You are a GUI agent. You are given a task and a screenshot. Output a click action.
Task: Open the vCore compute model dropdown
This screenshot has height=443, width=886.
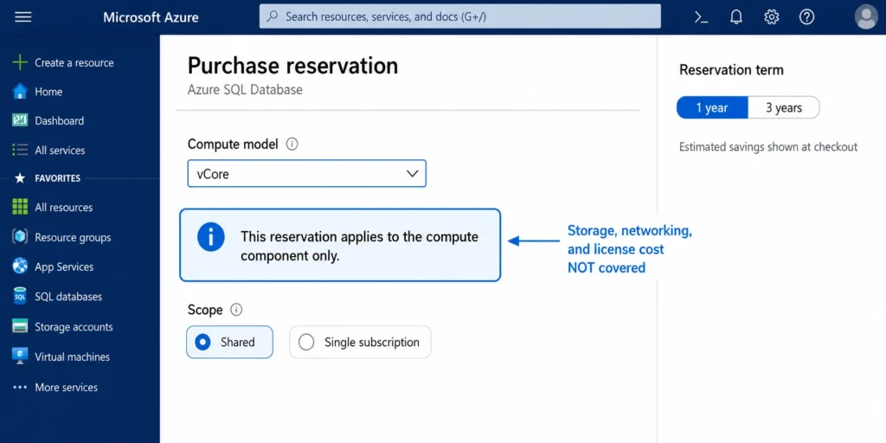click(x=307, y=173)
